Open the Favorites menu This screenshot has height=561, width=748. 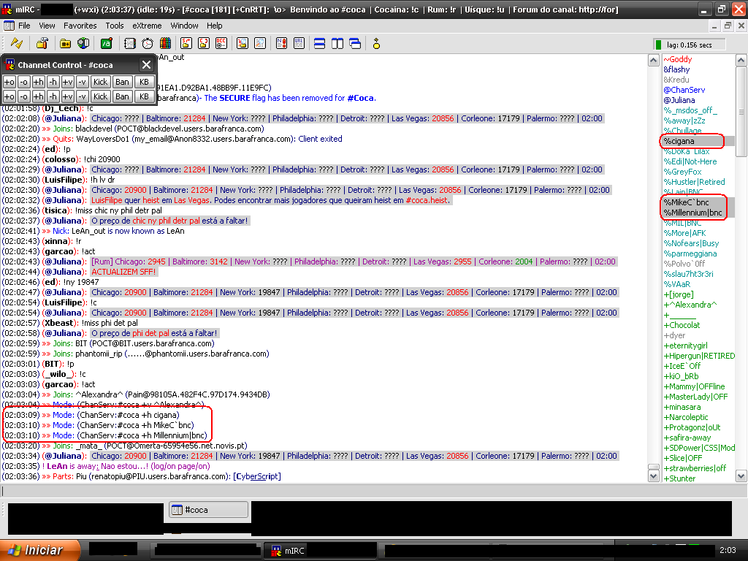coord(80,26)
